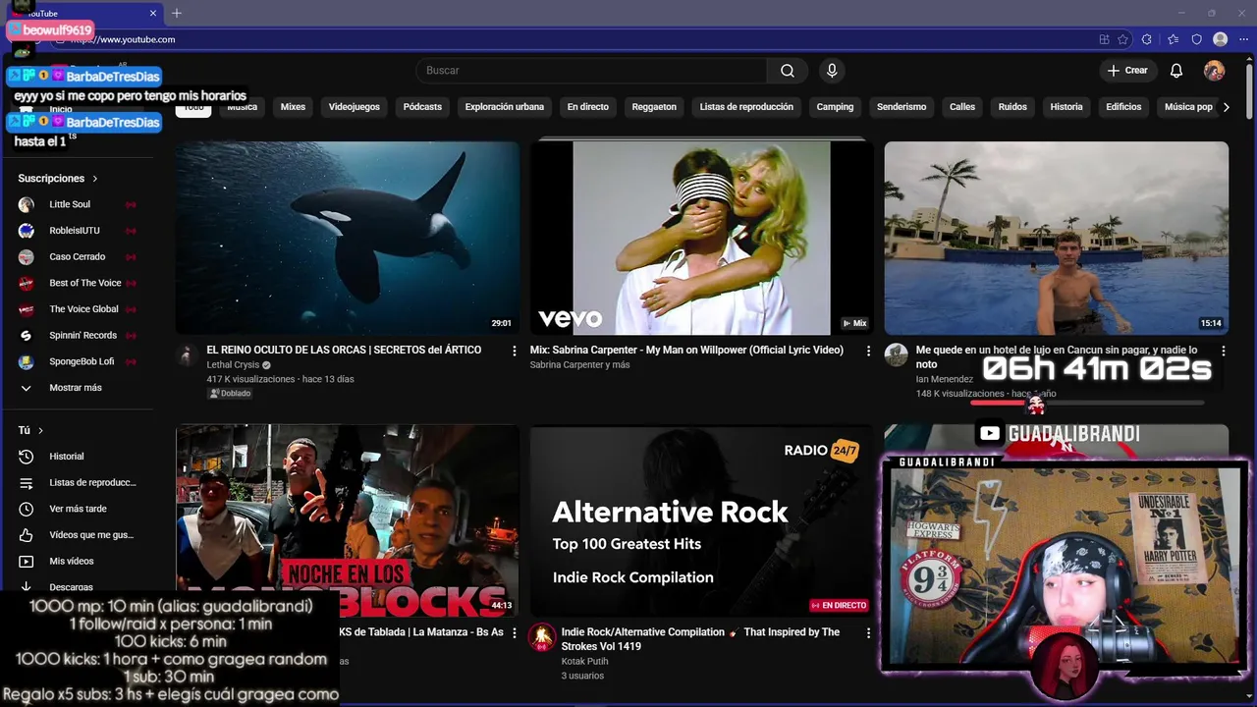Start voice search with microphone icon

832,71
